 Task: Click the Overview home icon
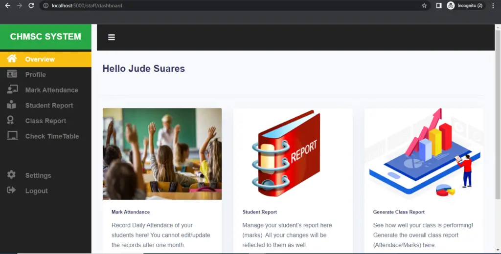[x=12, y=59]
